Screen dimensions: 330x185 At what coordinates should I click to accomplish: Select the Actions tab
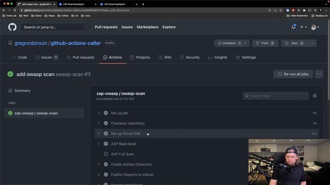112,57
